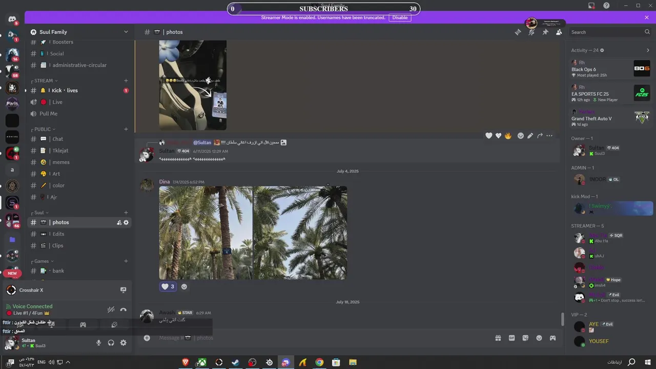Viewport: 656px width, 369px height.
Task: Open soundboard in voice panel
Action: [114, 325]
